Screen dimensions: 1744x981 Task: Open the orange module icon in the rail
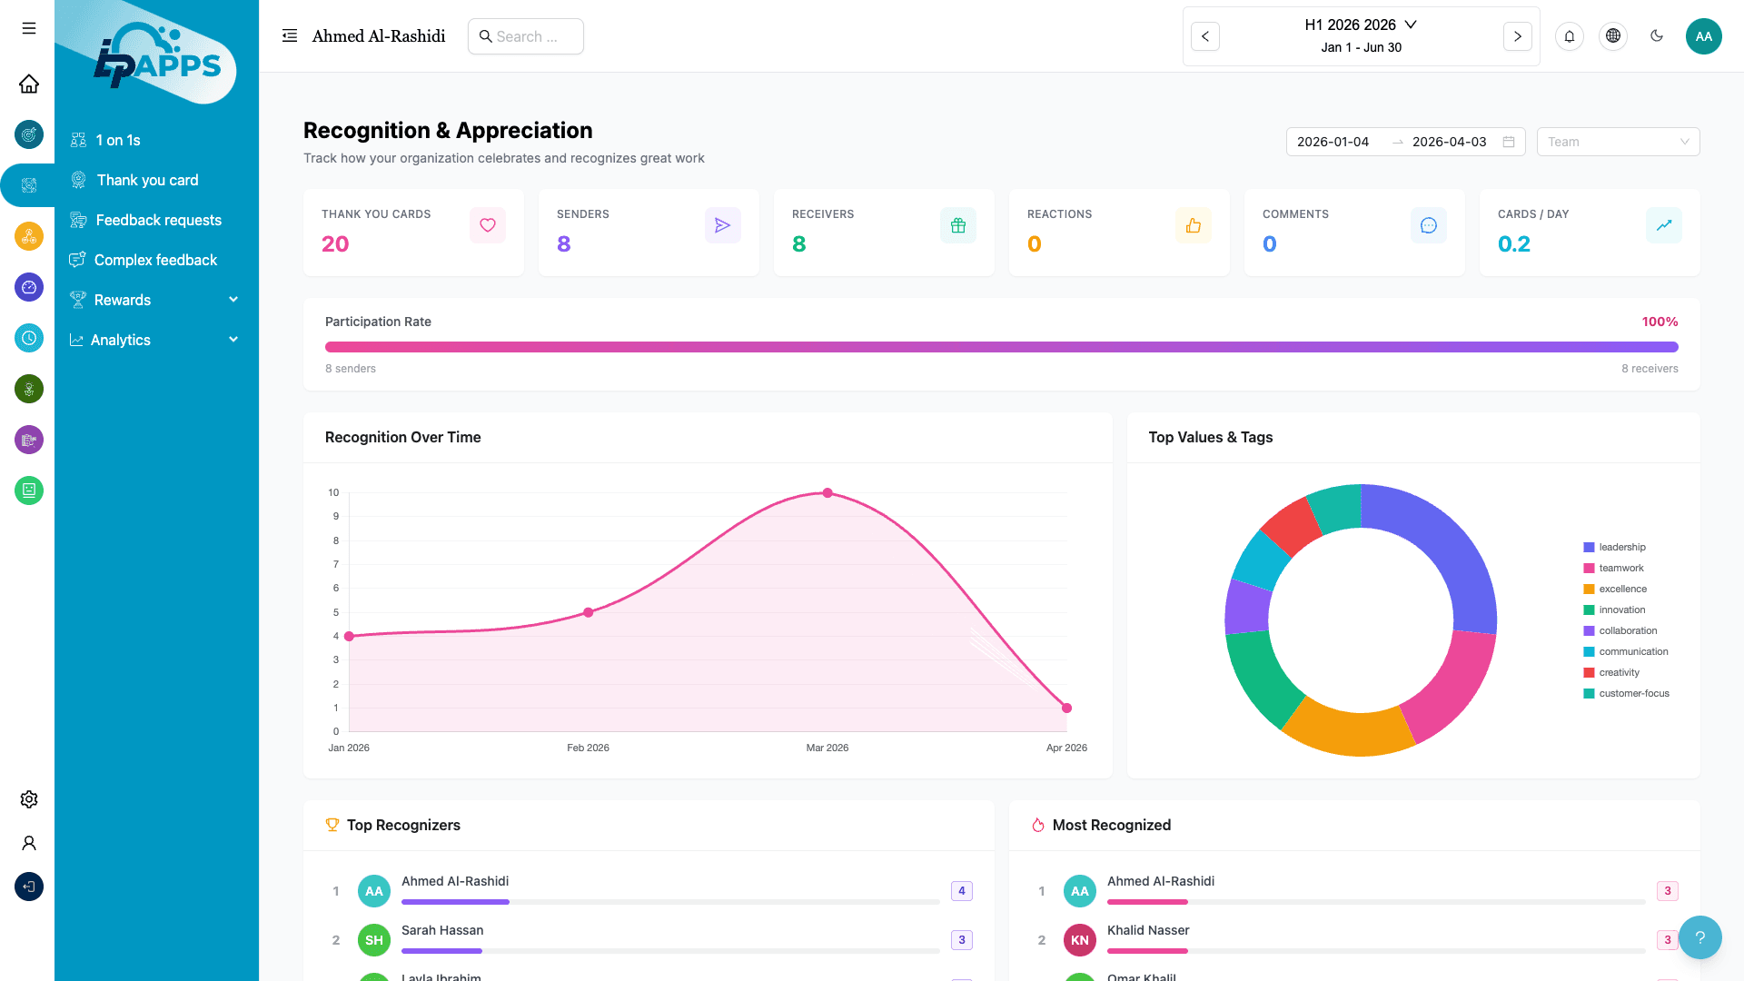tap(29, 236)
